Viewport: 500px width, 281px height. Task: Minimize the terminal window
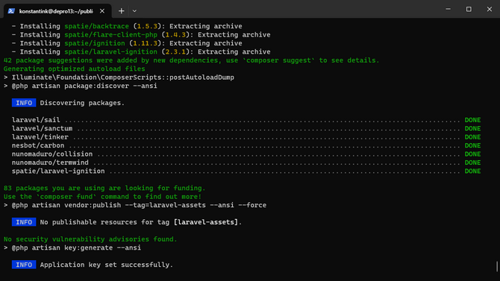click(x=448, y=9)
